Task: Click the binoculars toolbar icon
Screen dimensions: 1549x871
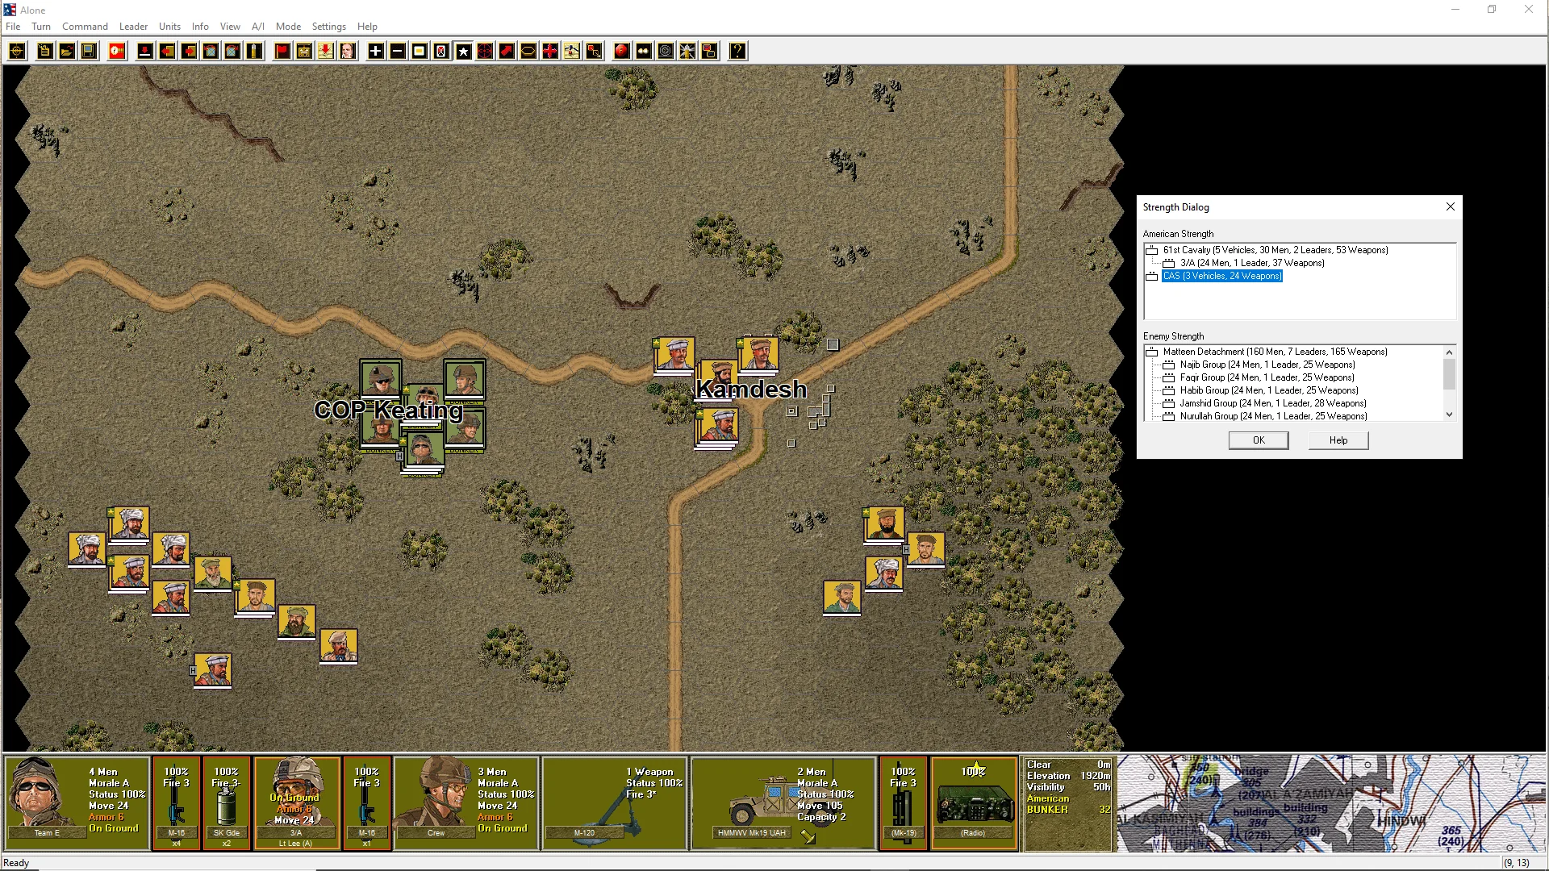Action: tap(643, 52)
